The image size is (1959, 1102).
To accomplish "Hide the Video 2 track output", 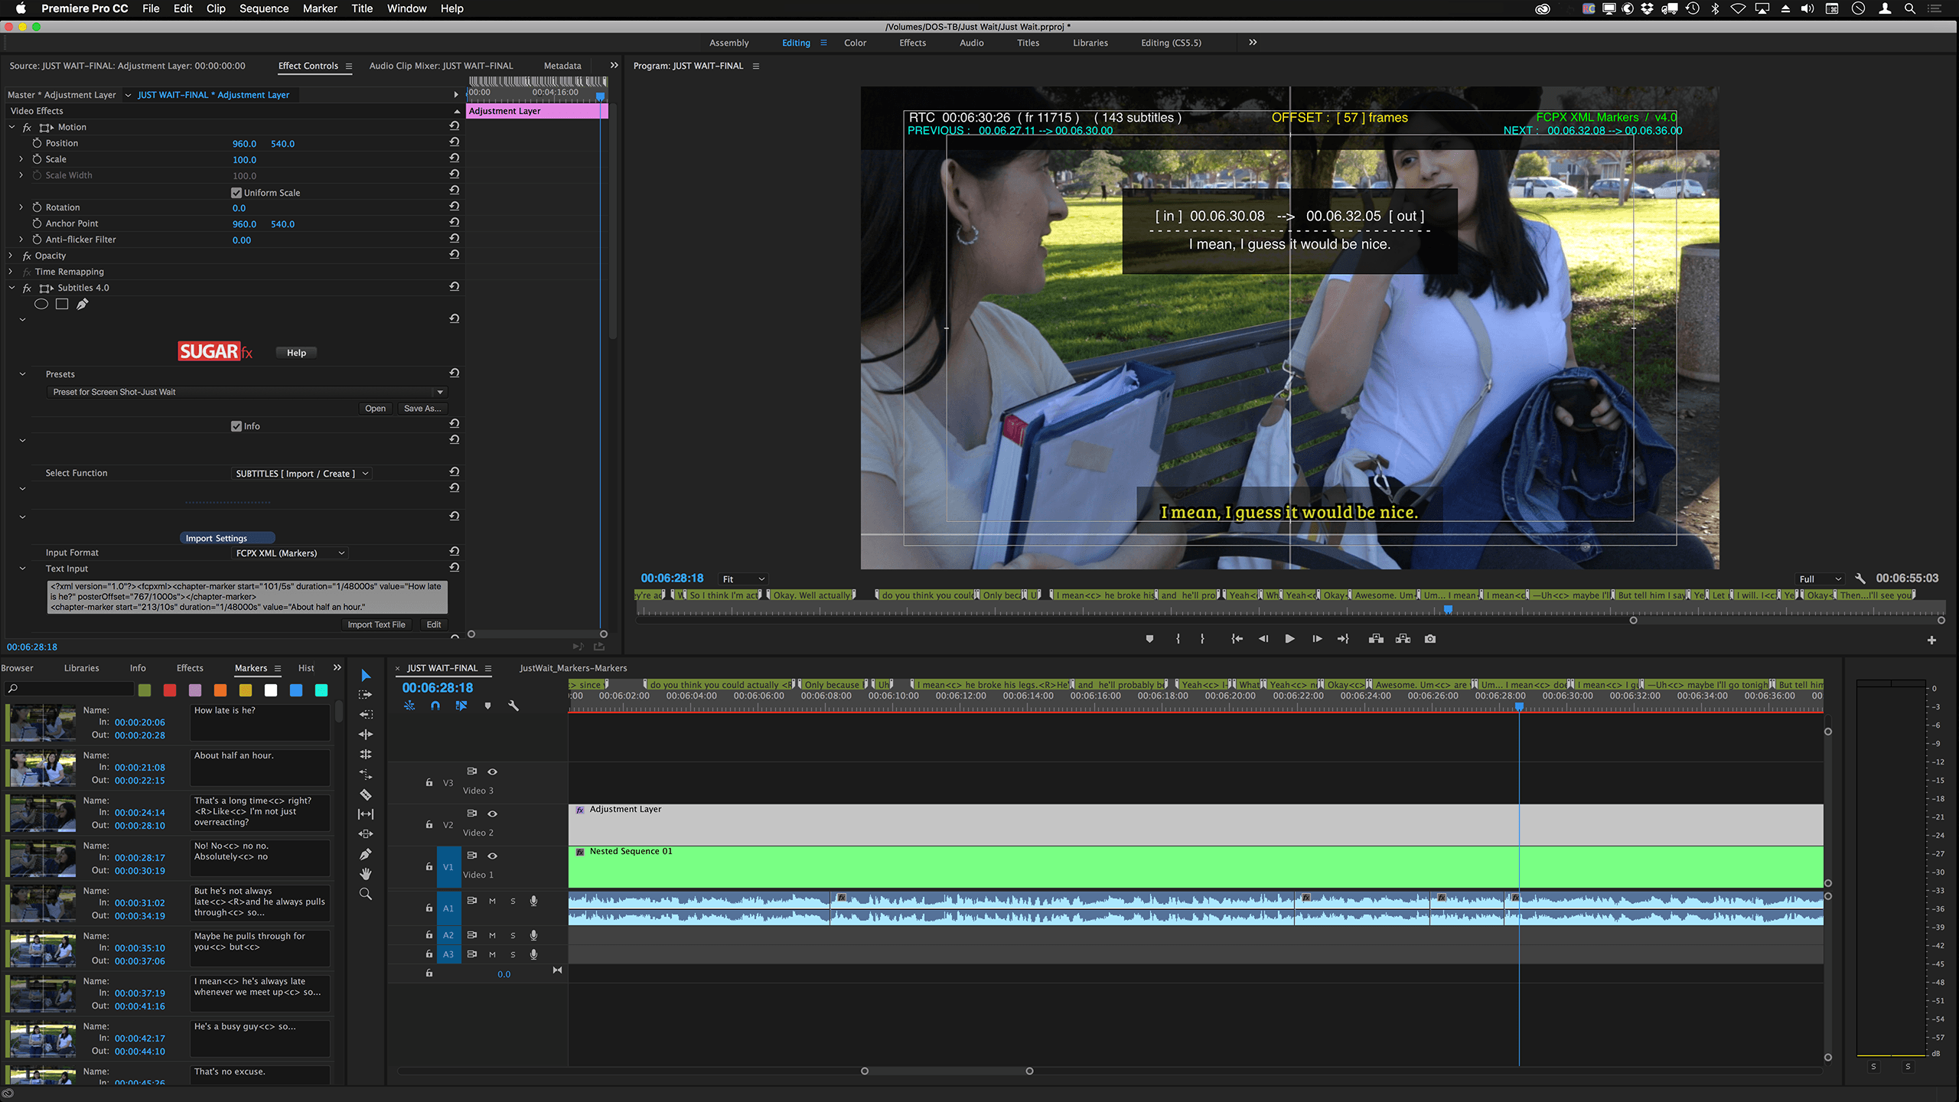I will (x=493, y=813).
